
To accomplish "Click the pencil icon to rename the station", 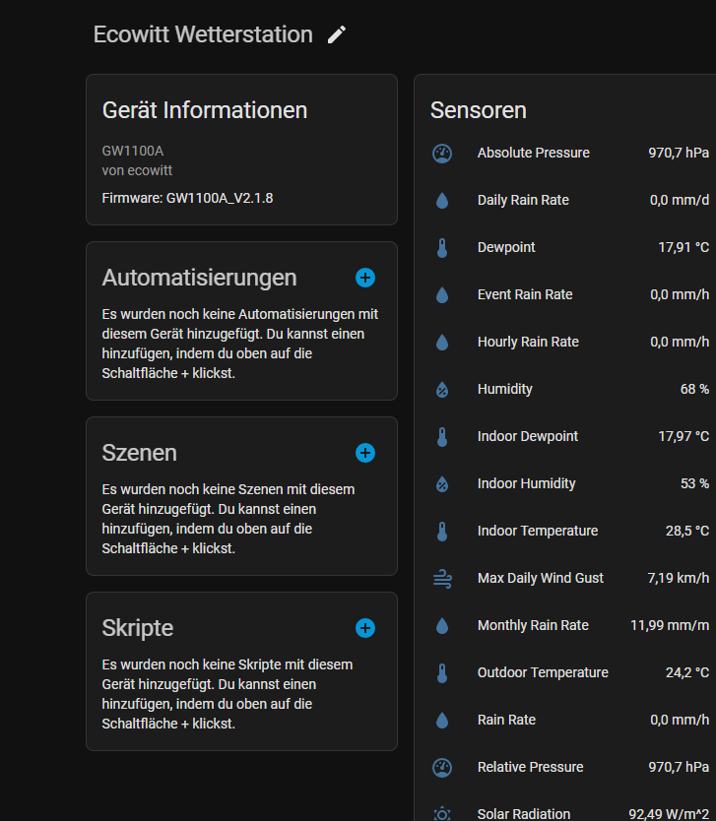I will pos(336,33).
